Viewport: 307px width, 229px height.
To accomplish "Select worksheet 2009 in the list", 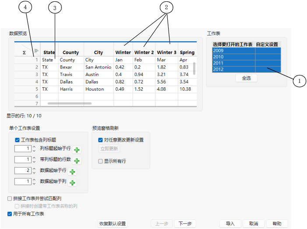I will point(246,50).
